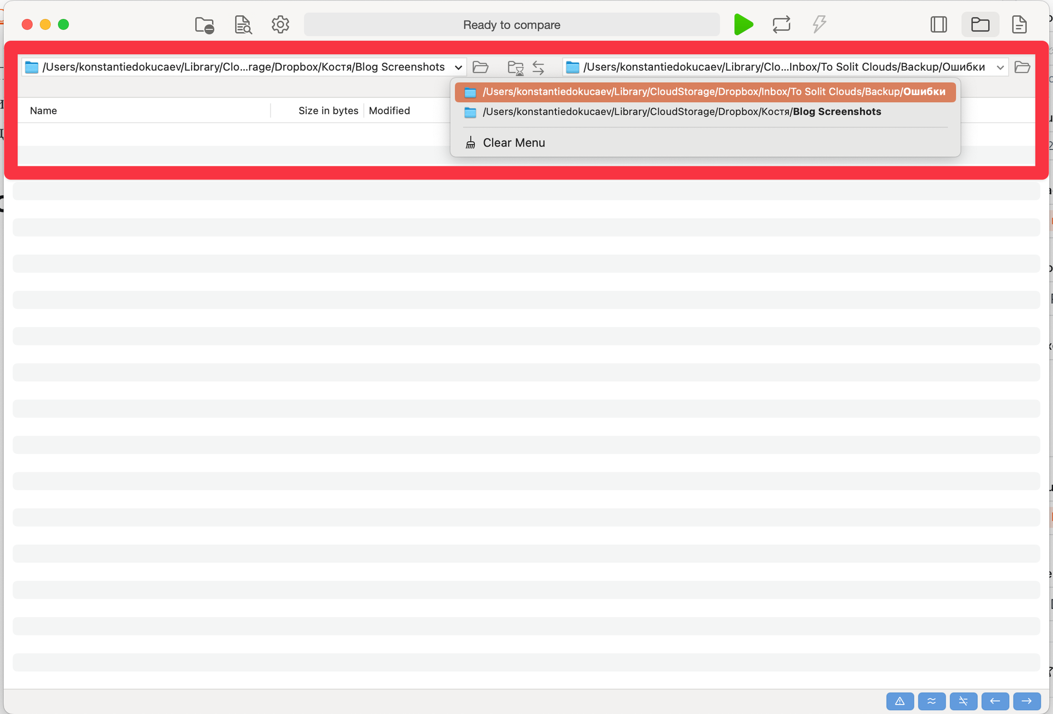Expand the left folder path dropdown
The image size is (1053, 714).
458,67
